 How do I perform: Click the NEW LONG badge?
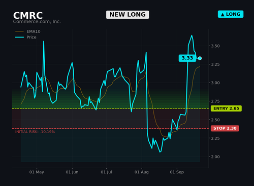128,15
